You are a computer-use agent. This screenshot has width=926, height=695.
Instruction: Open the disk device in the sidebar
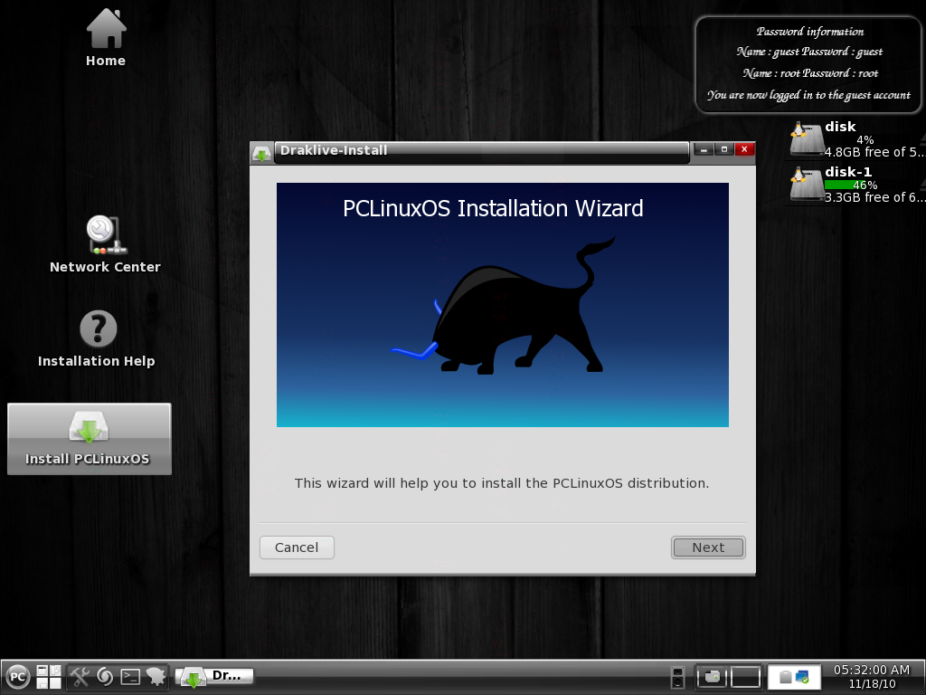point(805,138)
